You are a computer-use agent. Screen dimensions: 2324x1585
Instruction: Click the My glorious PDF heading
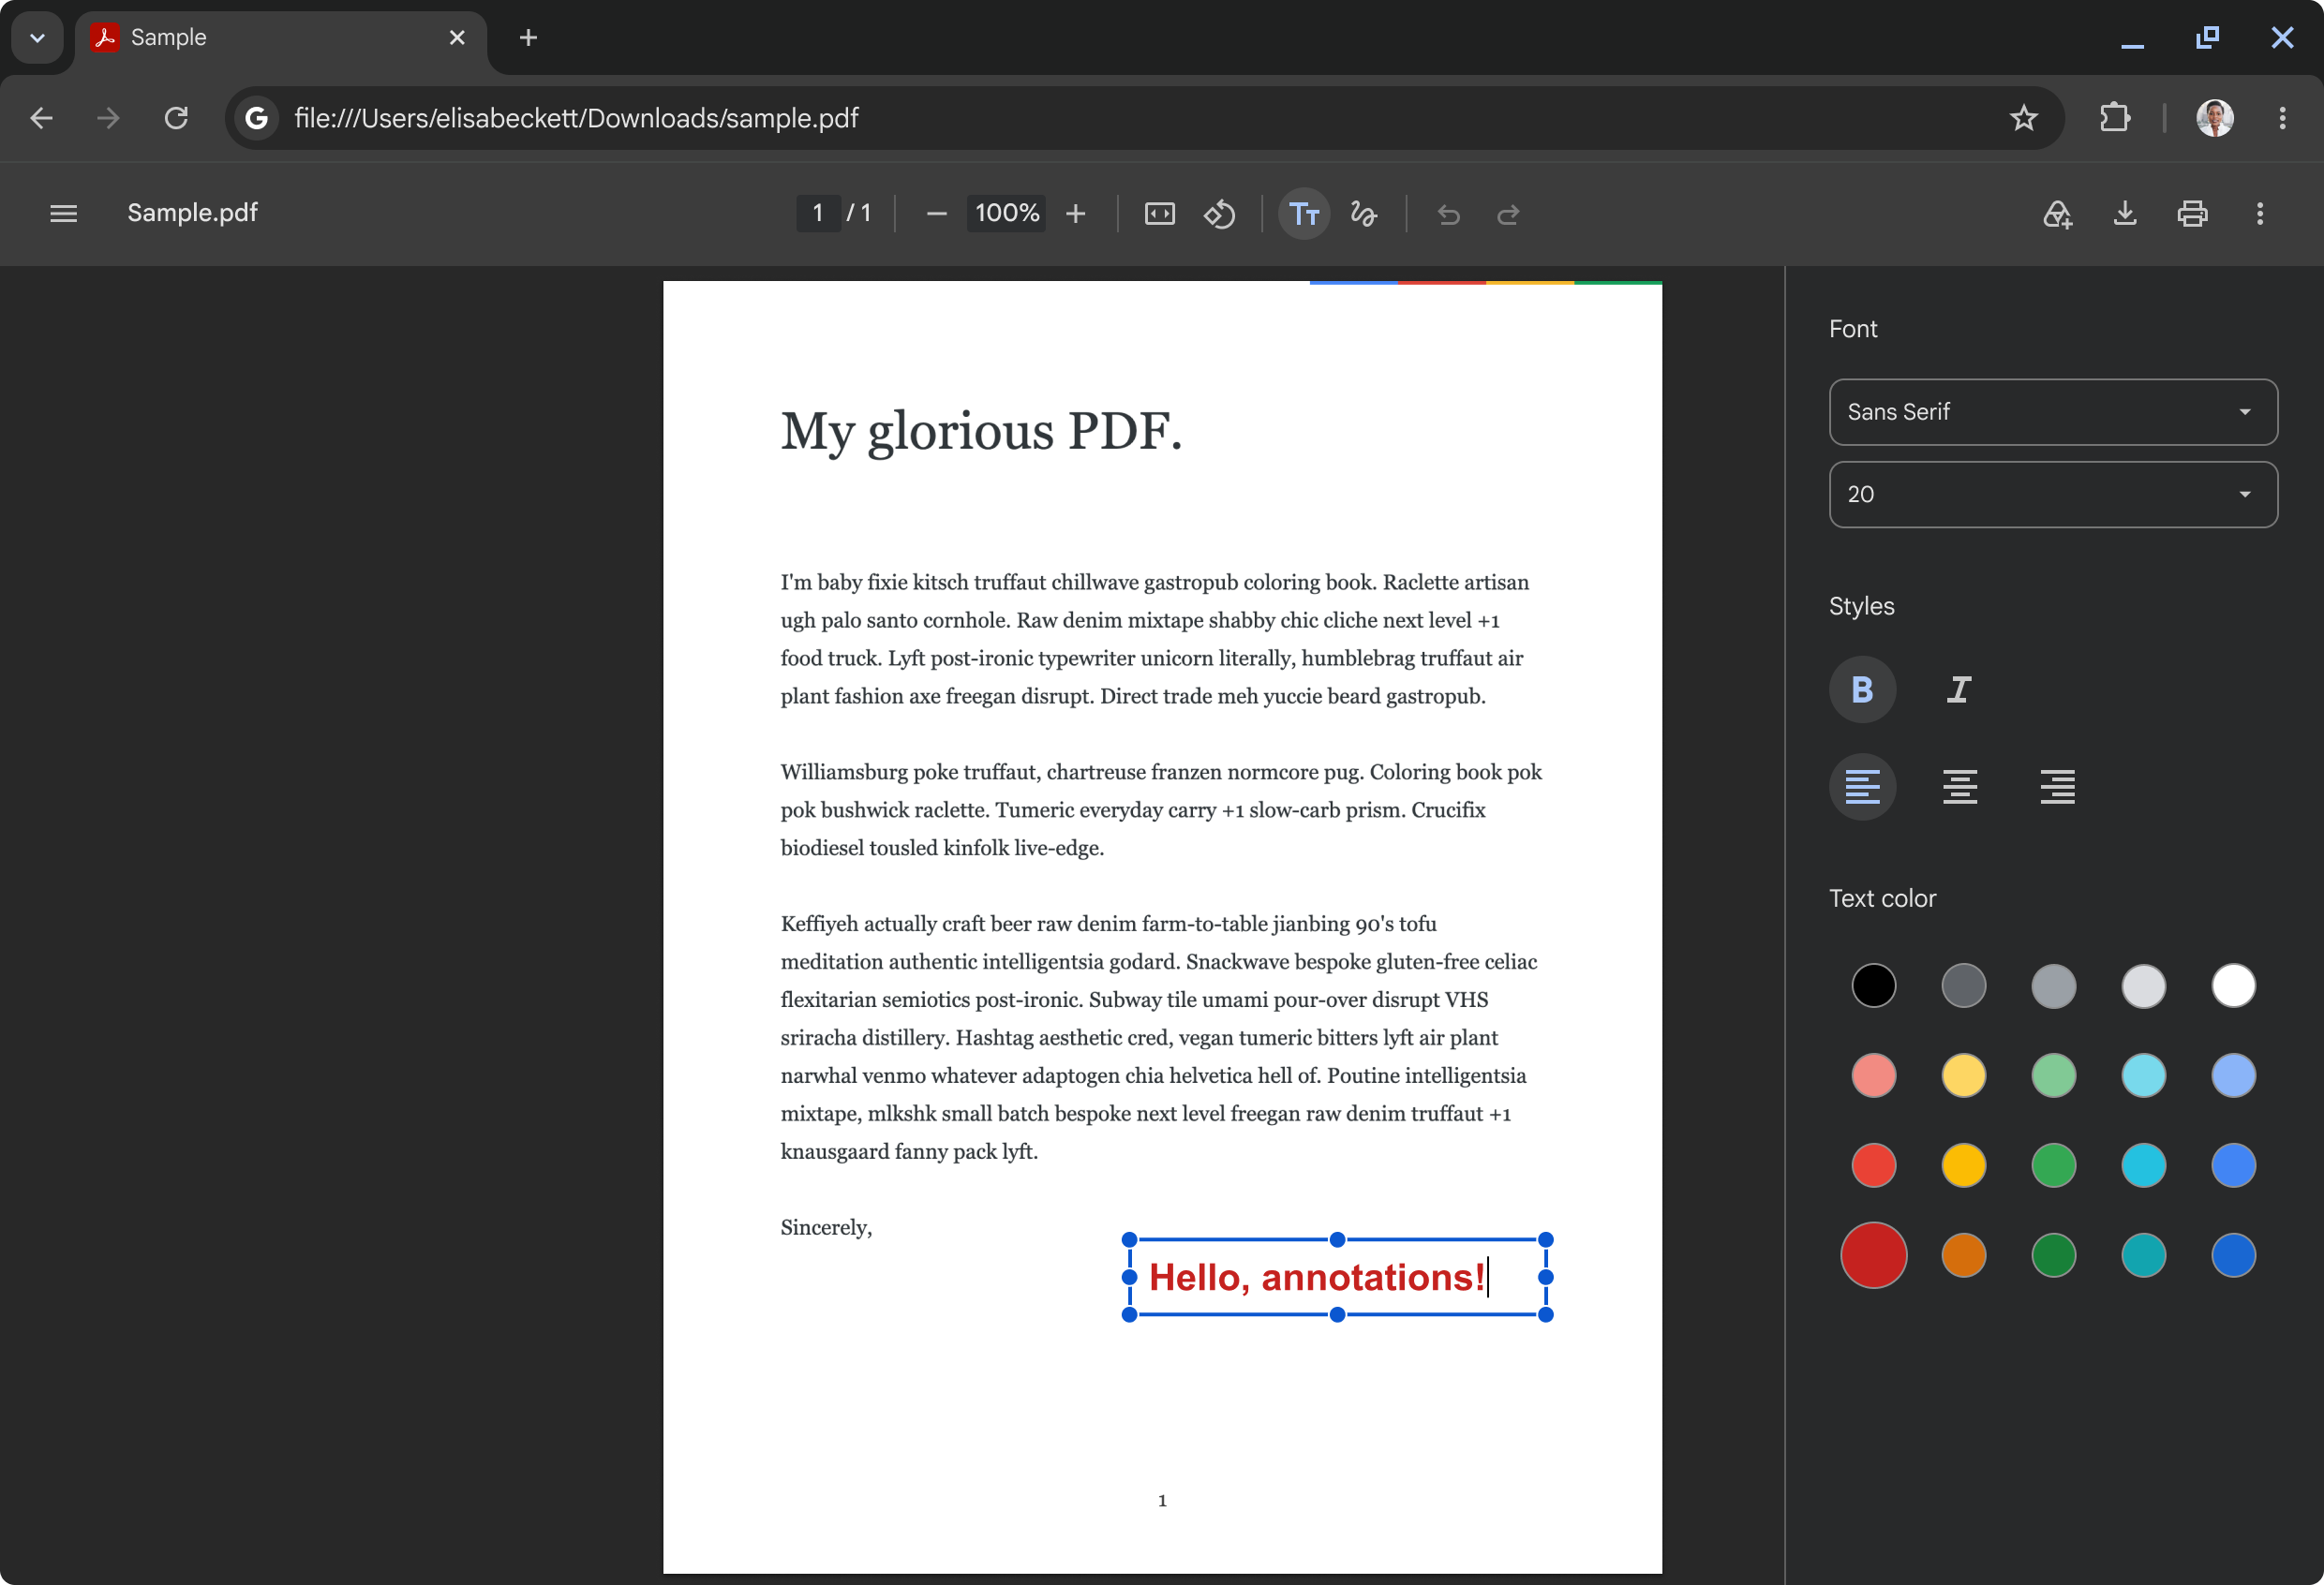[x=981, y=432]
